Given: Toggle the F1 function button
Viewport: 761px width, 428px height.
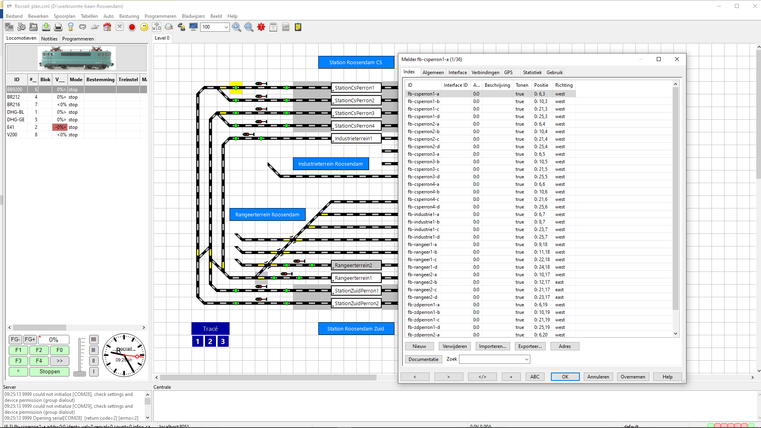Looking at the screenshot, I should pyautogui.click(x=18, y=350).
